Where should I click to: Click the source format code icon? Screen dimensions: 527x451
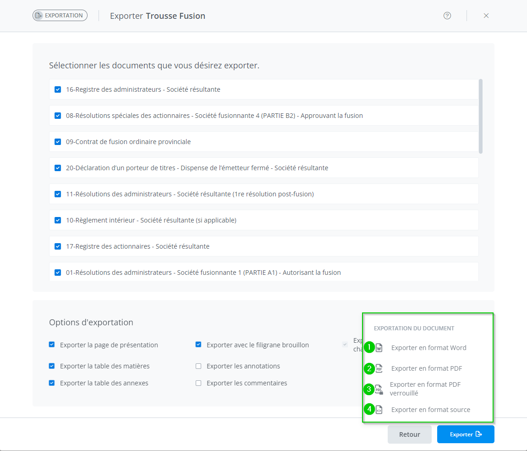(379, 410)
